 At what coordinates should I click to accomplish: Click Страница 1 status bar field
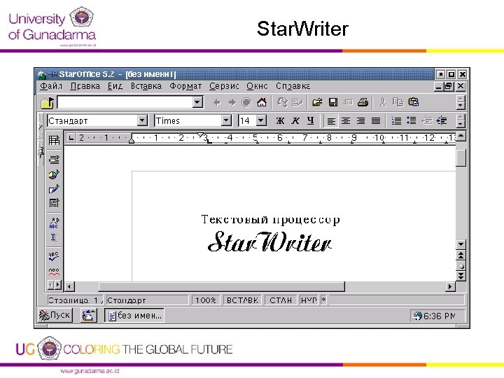tap(76, 300)
